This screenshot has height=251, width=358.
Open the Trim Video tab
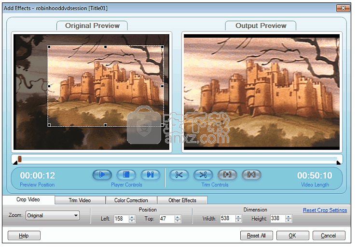(80, 200)
